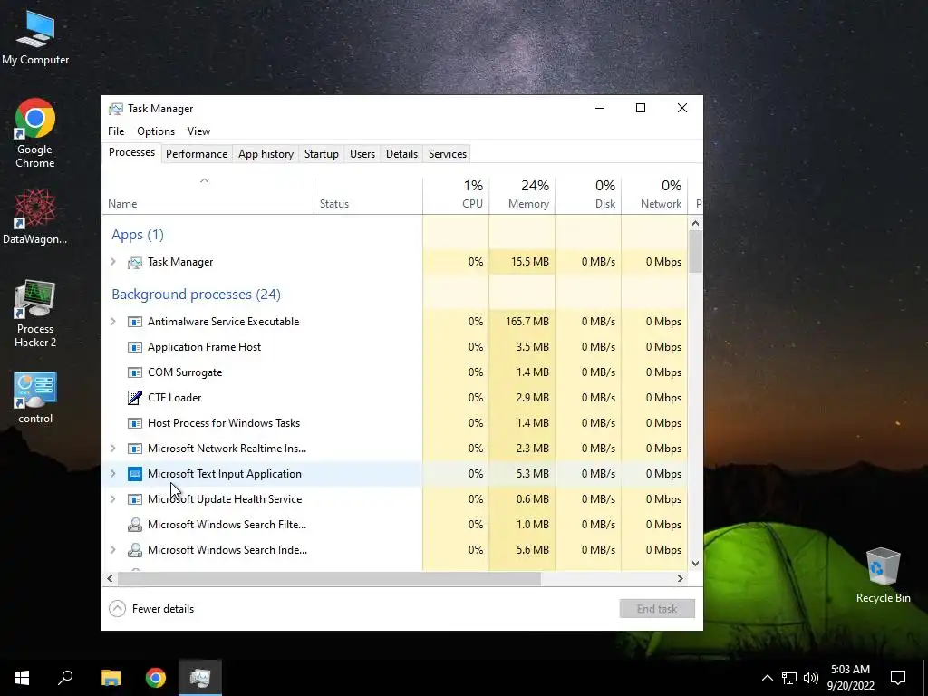The image size is (928, 696).
Task: Switch to the Services tab
Action: tap(448, 154)
